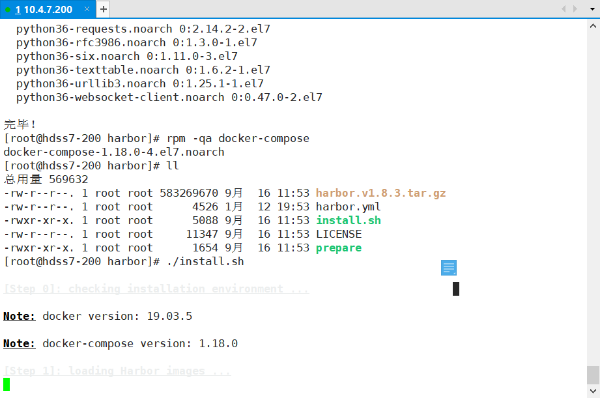Click the empty scrollbar track above the thumb
The image size is (600, 398).
(x=593, y=195)
